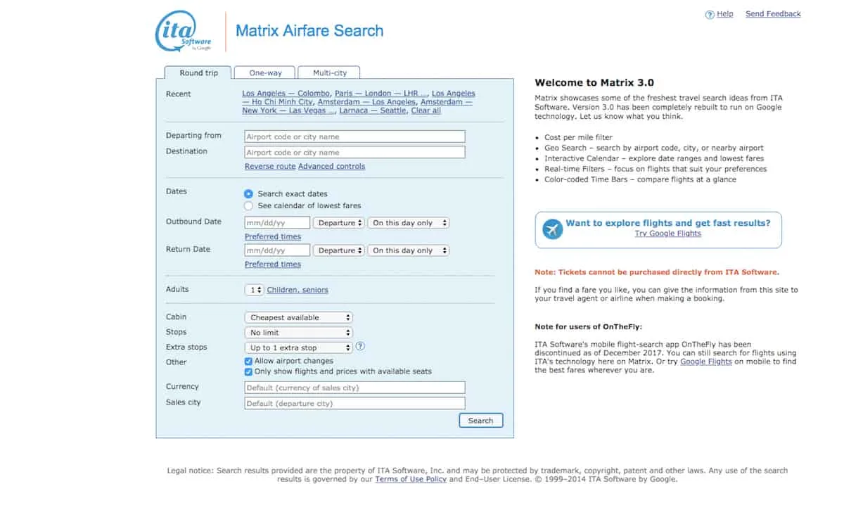Click Advanced controls link
This screenshot has width=844, height=510.
tap(331, 167)
